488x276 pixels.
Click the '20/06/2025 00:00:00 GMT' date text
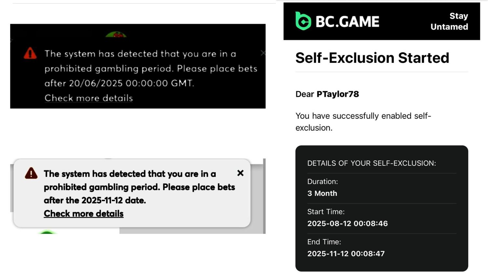click(131, 83)
